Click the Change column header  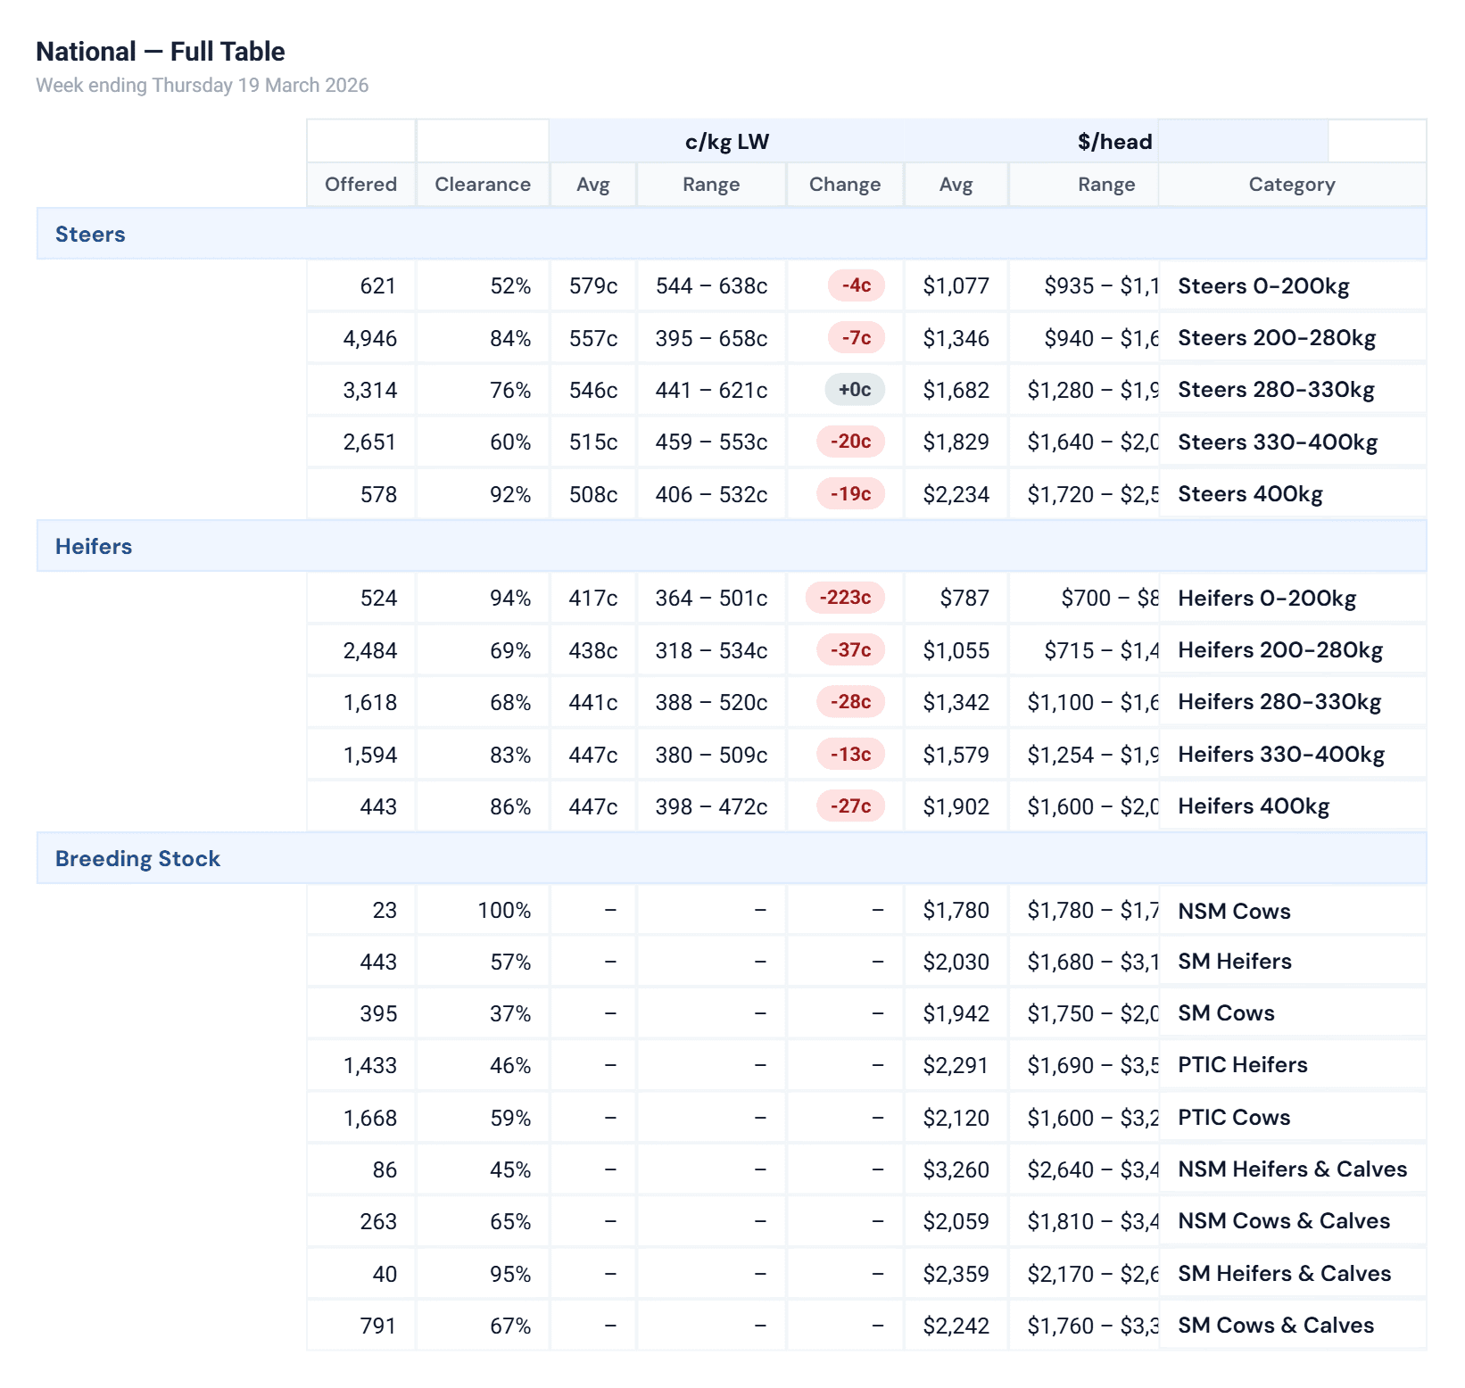844,185
